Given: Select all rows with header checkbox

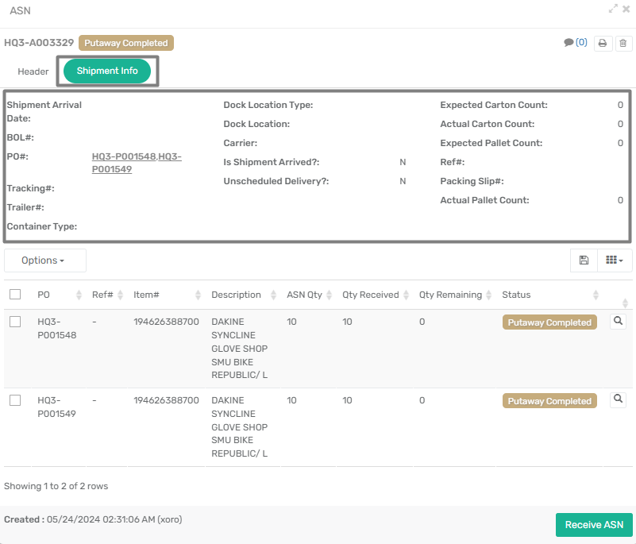Looking at the screenshot, I should tap(15, 294).
